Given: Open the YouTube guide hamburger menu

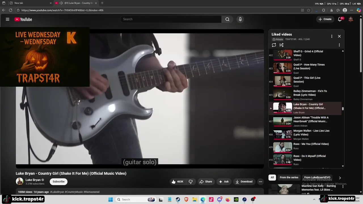Looking at the screenshot, I should click(8, 19).
